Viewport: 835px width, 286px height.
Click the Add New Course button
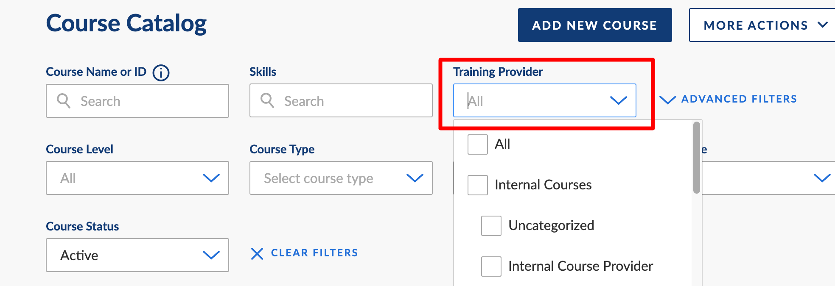(595, 25)
